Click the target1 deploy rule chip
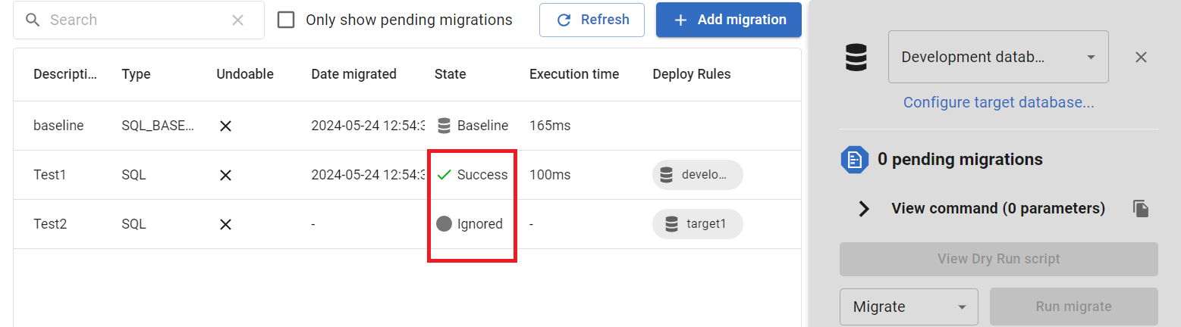This screenshot has width=1181, height=327. pos(698,224)
